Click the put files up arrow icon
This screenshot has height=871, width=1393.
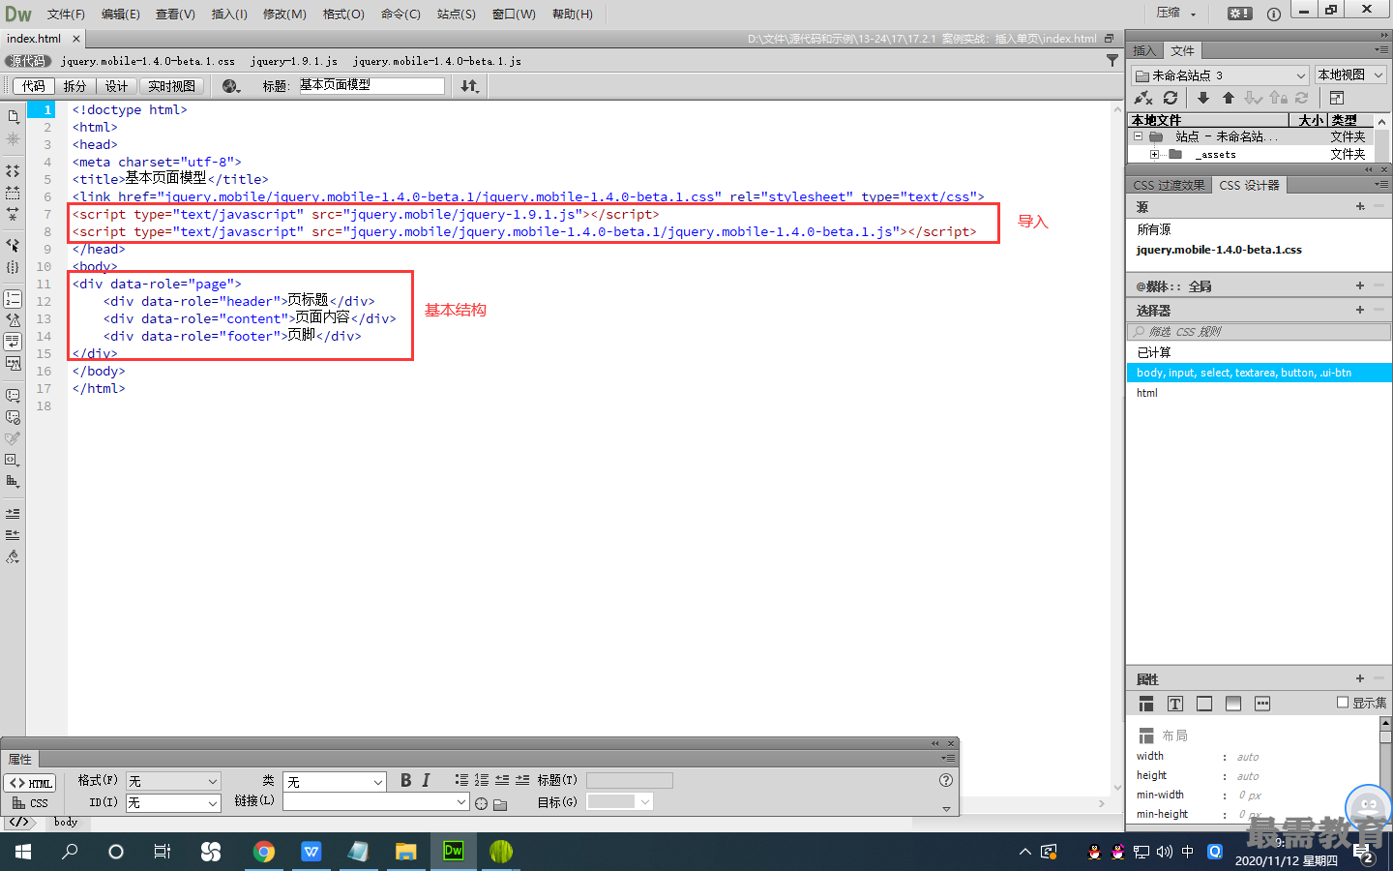[1229, 98]
